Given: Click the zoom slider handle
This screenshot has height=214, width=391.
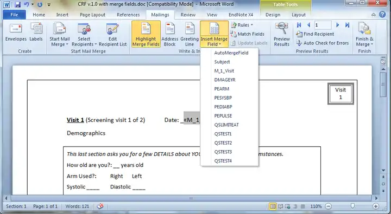Looking at the screenshot, I should click(352, 206).
